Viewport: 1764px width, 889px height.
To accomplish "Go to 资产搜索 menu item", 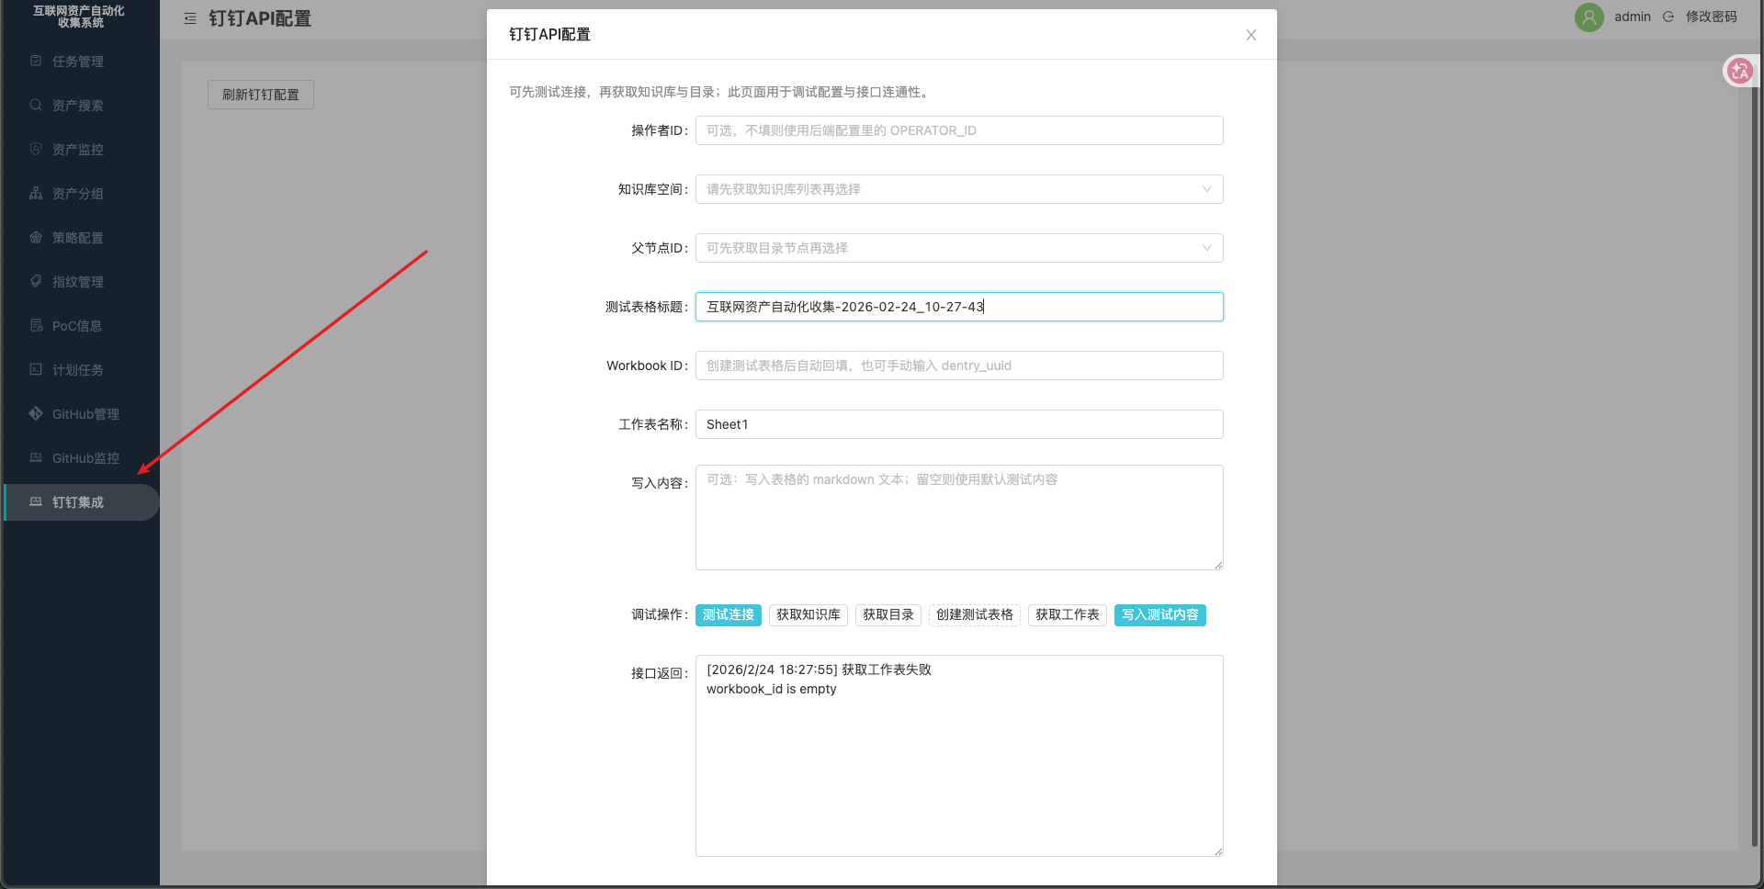I will point(81,106).
